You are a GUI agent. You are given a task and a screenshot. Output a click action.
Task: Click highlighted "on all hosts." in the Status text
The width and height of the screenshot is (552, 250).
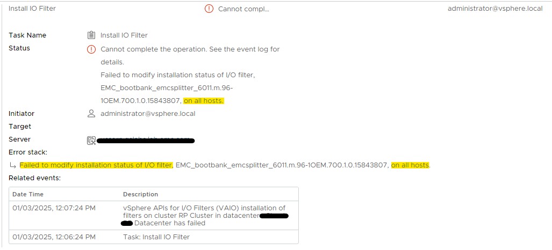pos(204,101)
